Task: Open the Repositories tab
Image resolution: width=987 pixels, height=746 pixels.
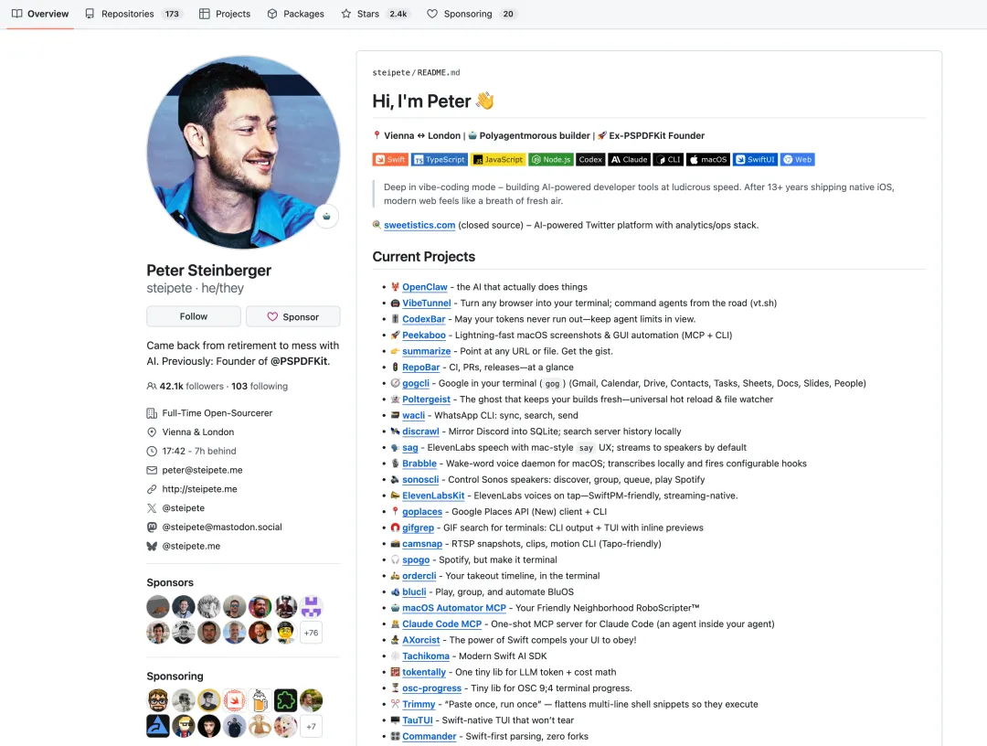Action: click(x=133, y=14)
